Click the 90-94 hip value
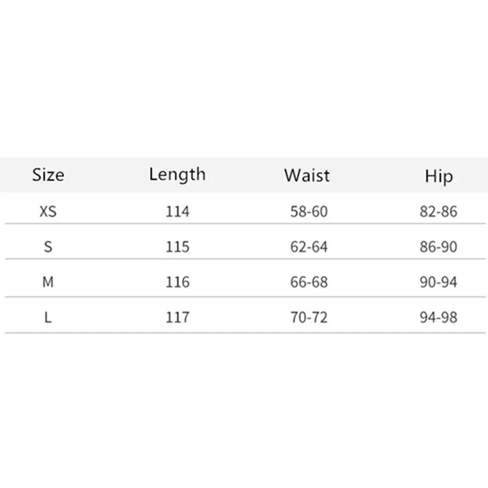 (x=438, y=282)
